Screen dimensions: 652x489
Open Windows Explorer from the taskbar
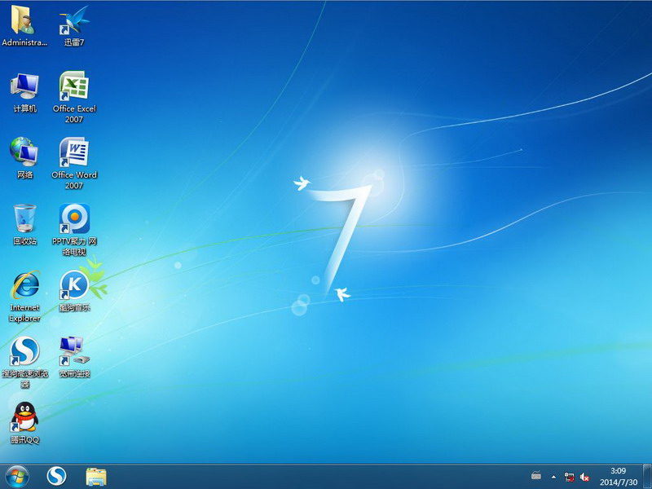pyautogui.click(x=96, y=477)
